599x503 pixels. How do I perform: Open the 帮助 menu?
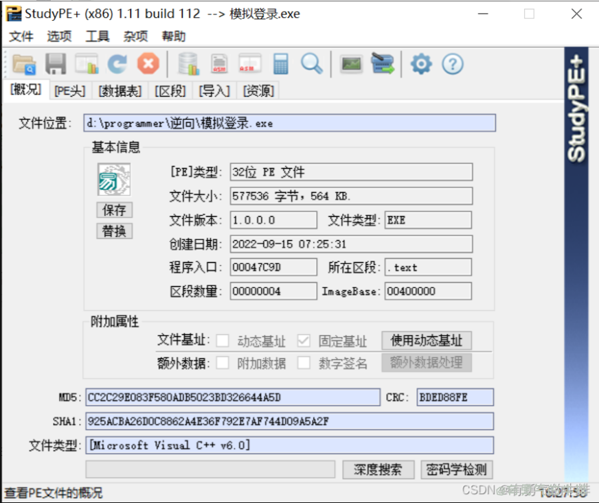click(174, 36)
